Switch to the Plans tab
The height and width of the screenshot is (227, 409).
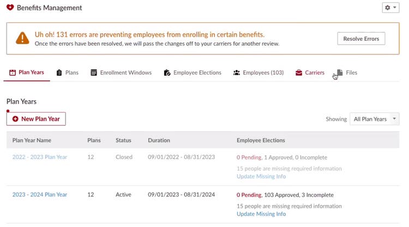67,72
